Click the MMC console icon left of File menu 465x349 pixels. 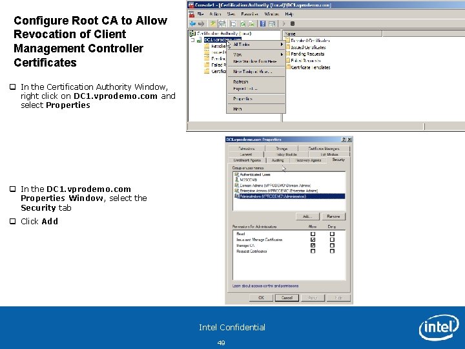click(192, 14)
